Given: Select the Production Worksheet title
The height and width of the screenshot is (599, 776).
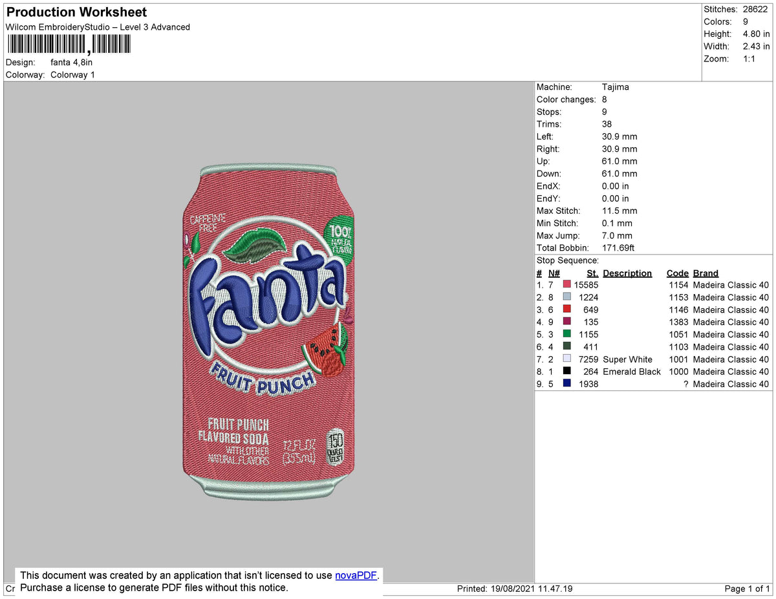Looking at the screenshot, I should (76, 12).
